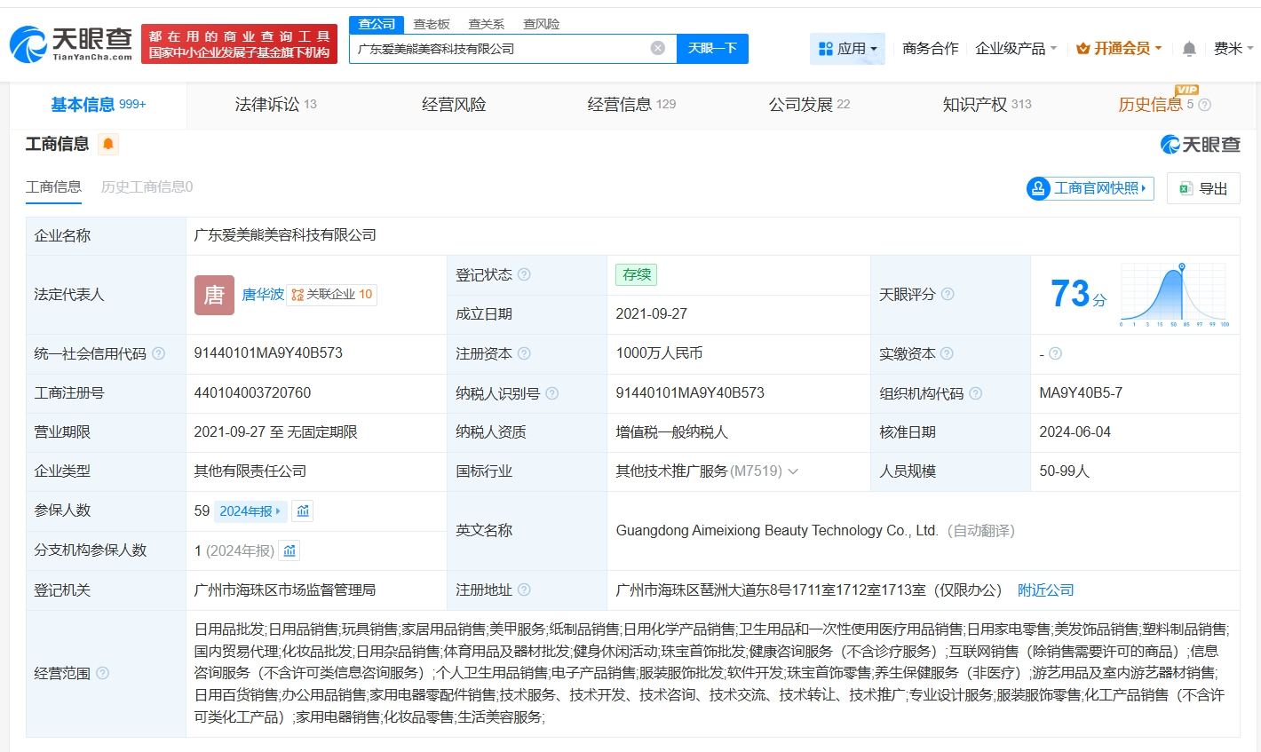Open the 附近公司 link
Image resolution: width=1261 pixels, height=752 pixels.
pyautogui.click(x=1045, y=590)
